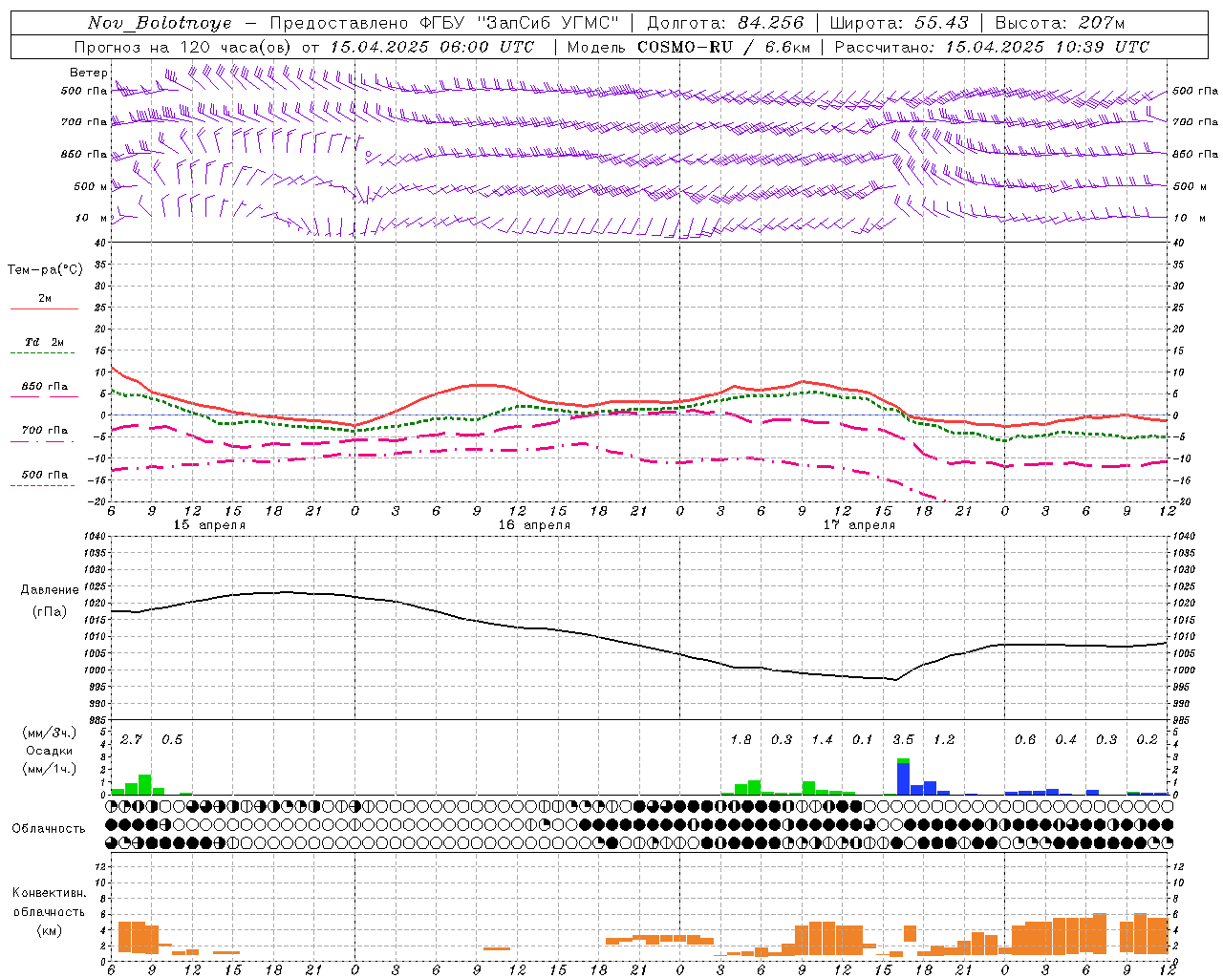This screenshot has width=1223, height=978.
Task: Click the longitude value 84.256
Action: 771,23
